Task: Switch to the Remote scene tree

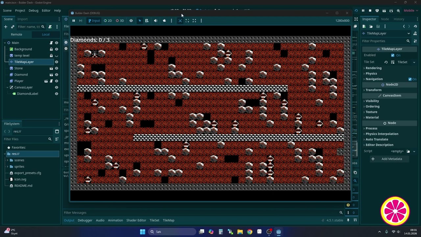Action: tap(16, 34)
